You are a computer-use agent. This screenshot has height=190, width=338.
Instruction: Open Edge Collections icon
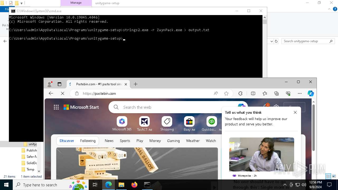coord(276,93)
